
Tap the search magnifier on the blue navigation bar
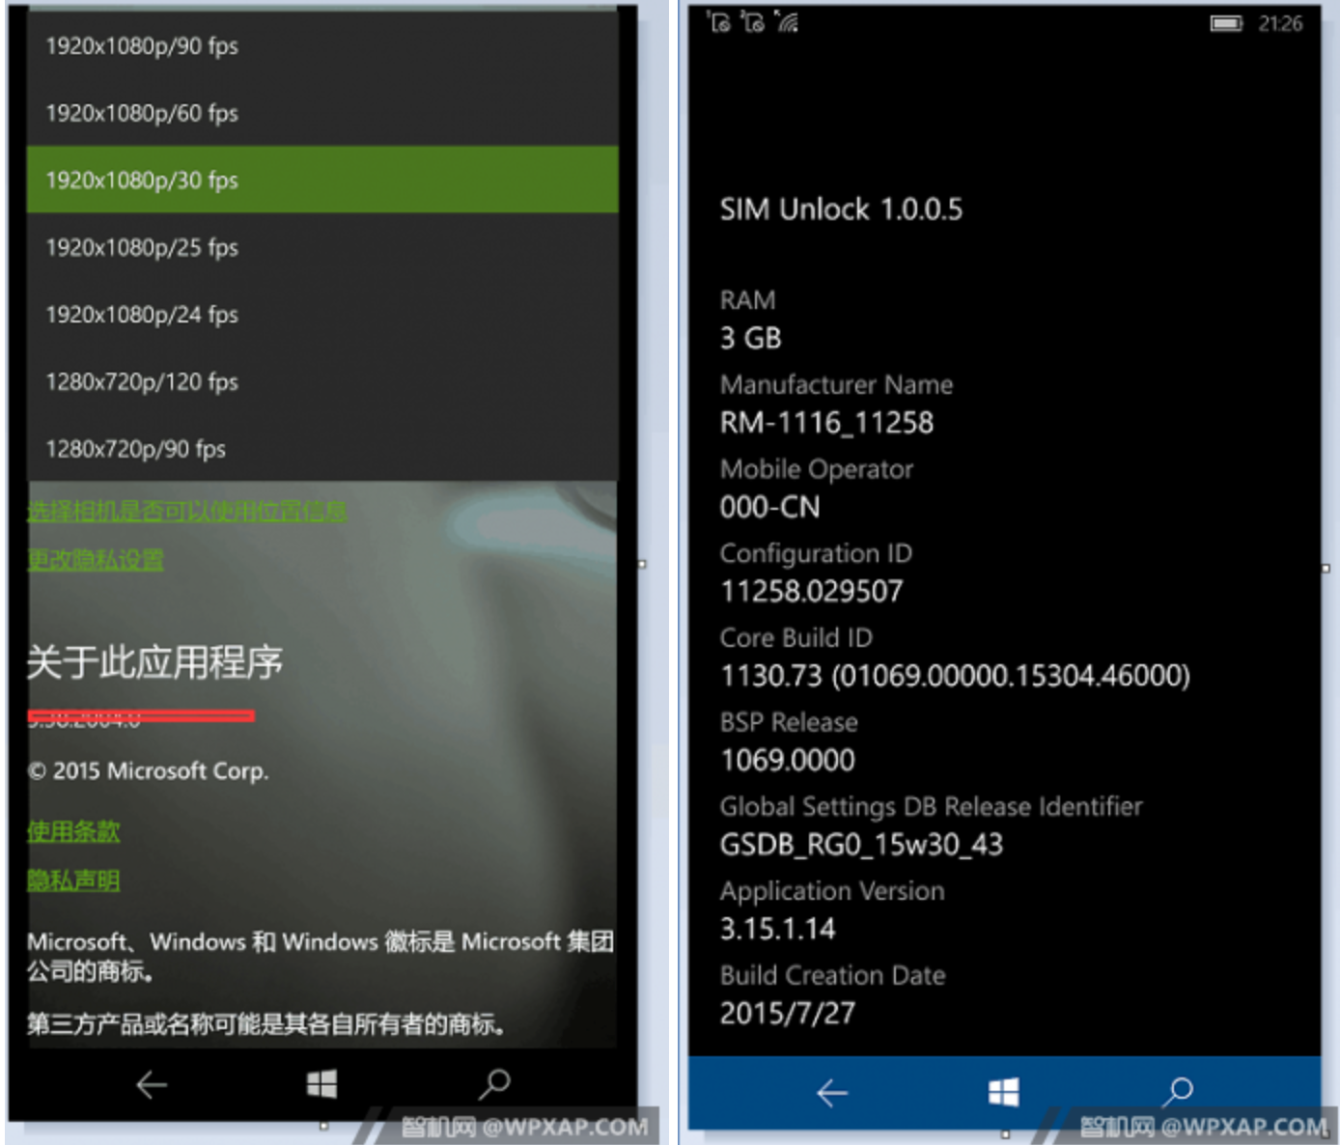click(x=1177, y=1092)
